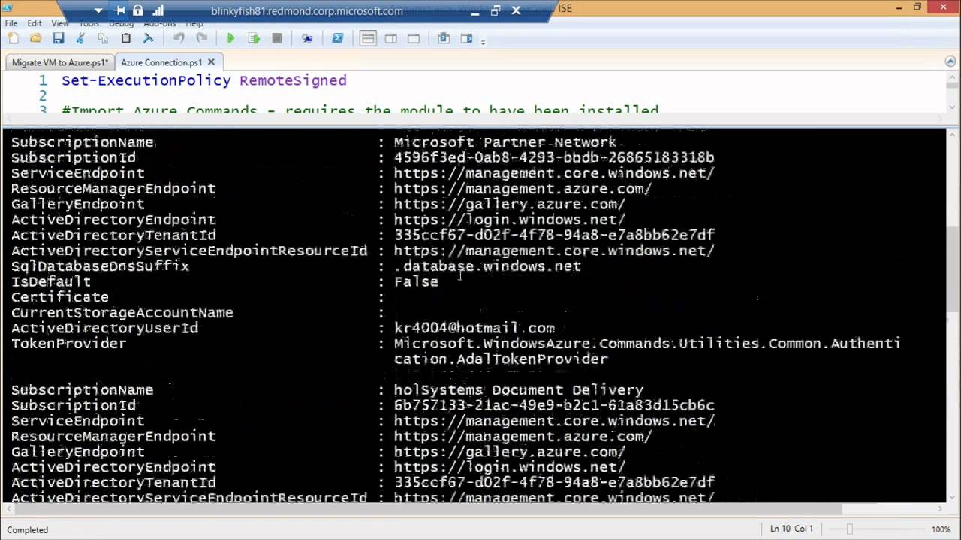Show script pane maximized layout icon
Viewport: 961px width, 540px height.
pyautogui.click(x=414, y=38)
